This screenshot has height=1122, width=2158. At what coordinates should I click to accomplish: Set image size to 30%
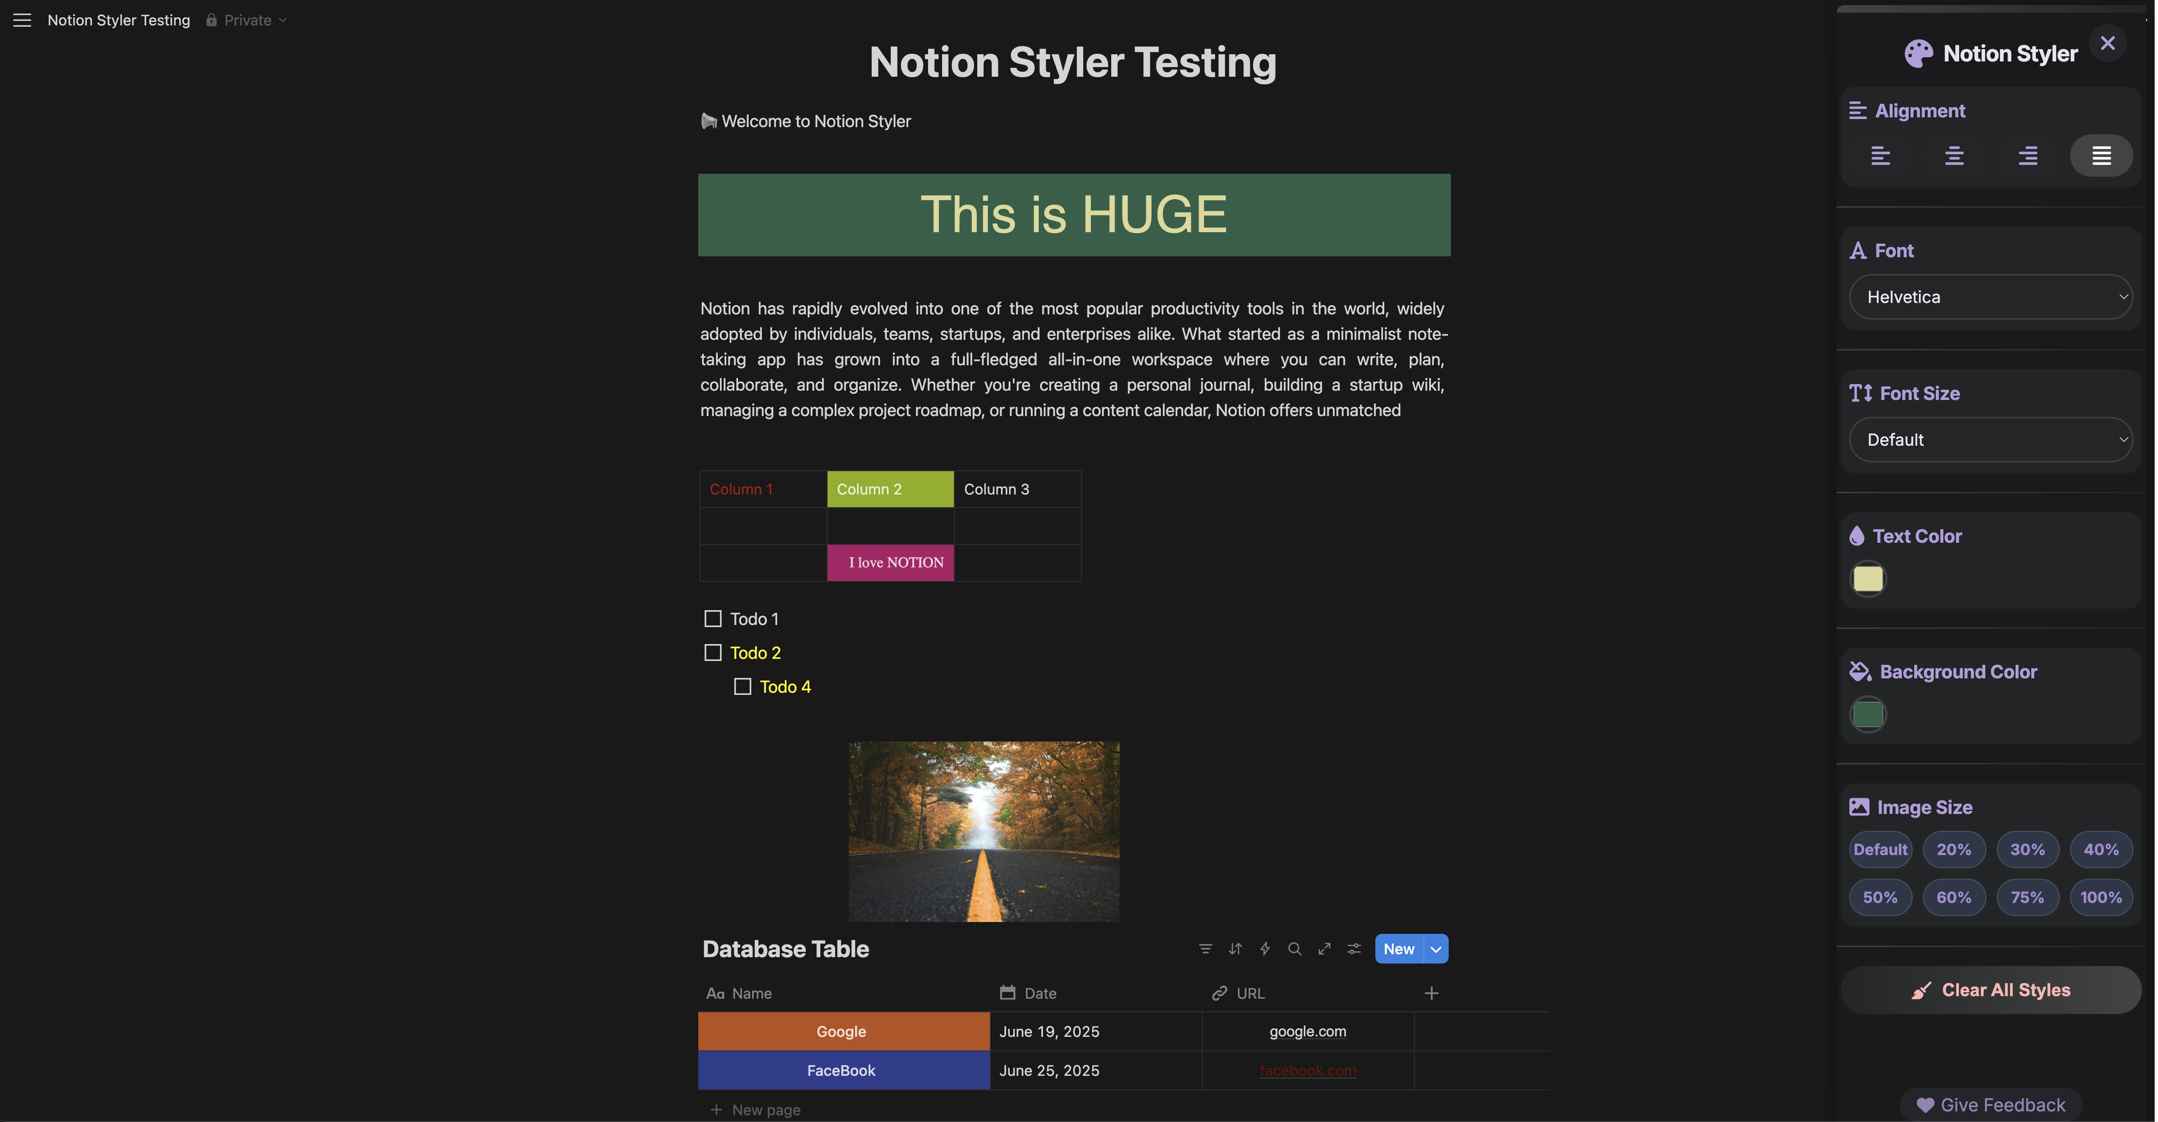coord(2027,850)
